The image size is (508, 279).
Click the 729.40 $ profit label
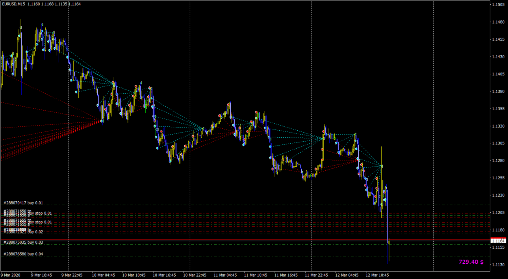(x=471, y=262)
